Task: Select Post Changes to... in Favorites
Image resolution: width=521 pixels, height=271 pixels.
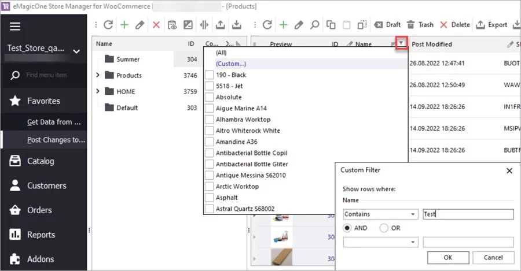Action: 56,140
